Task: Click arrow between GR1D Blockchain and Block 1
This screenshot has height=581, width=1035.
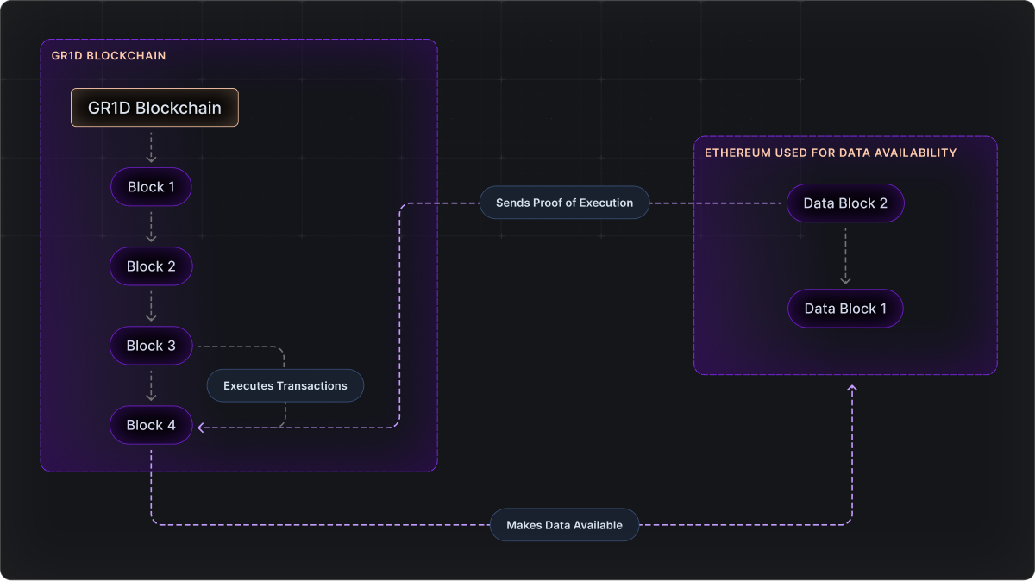Action: coord(151,147)
